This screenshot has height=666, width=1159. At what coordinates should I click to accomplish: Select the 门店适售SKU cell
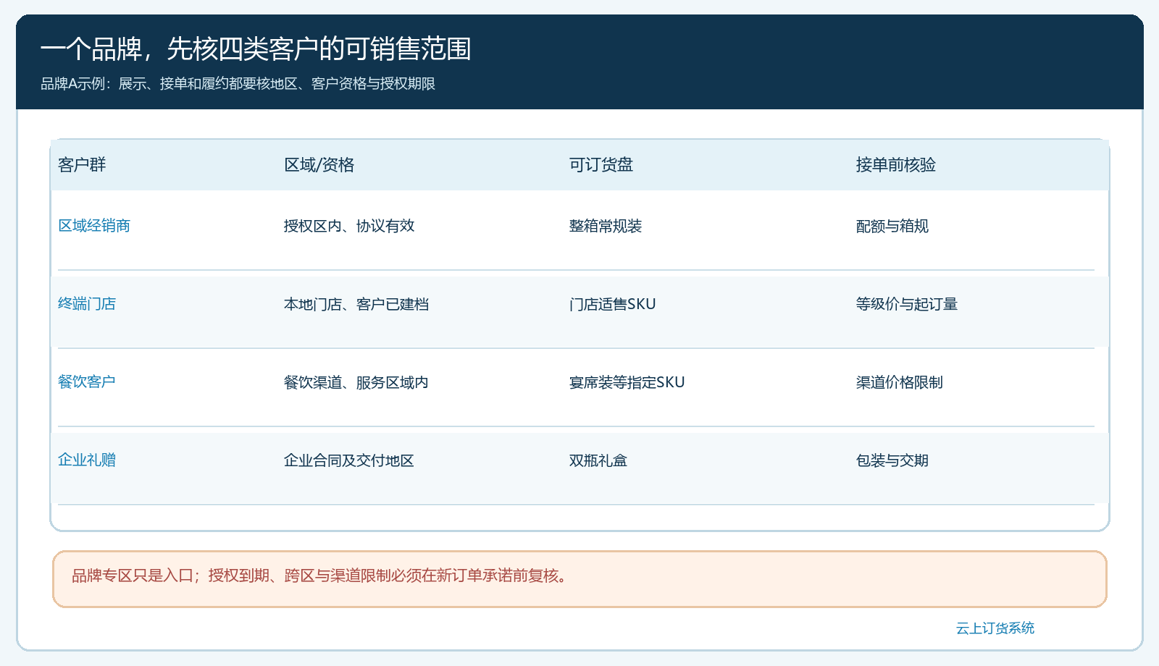613,304
